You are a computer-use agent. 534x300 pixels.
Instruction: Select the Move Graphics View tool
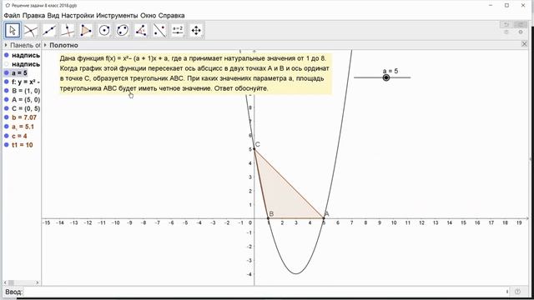(196, 30)
